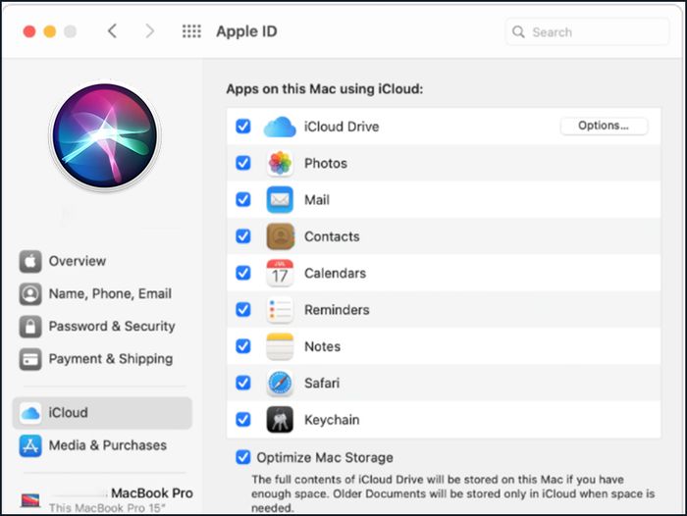Open the Overview sidebar section

click(63, 262)
